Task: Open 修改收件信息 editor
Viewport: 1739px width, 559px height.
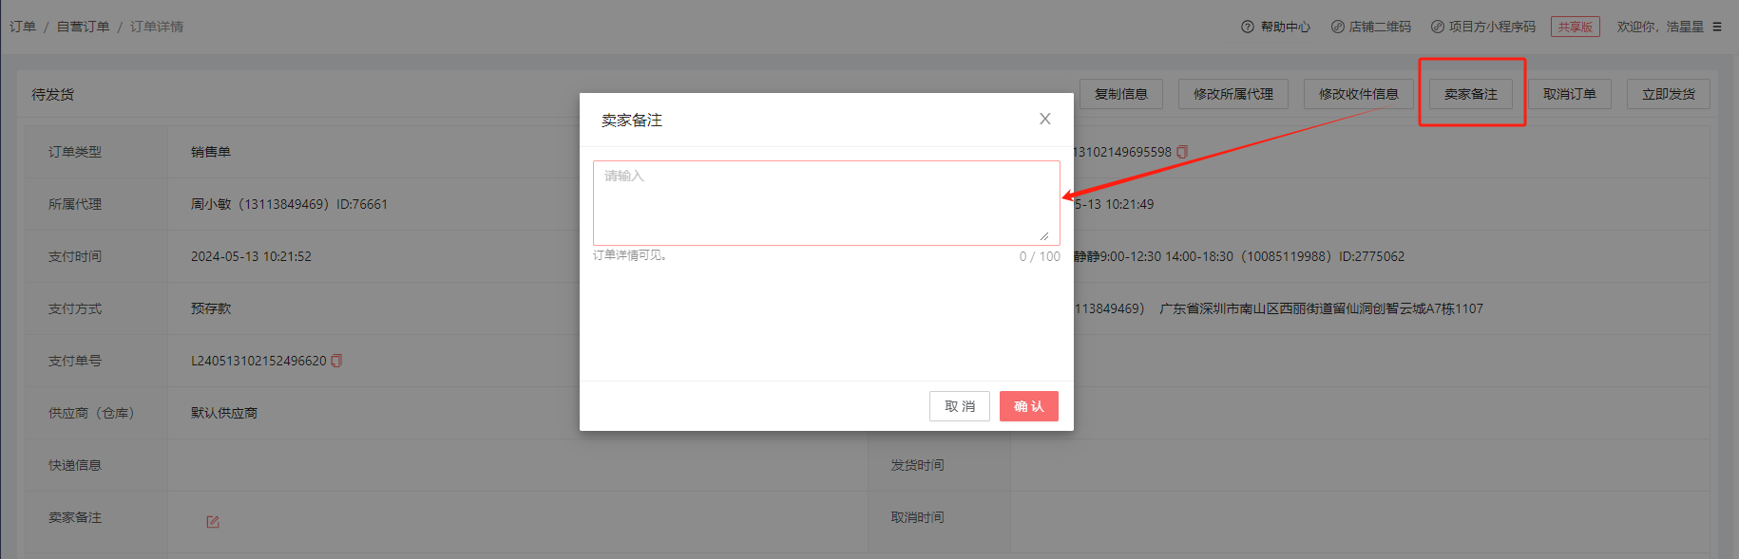Action: 1358,94
